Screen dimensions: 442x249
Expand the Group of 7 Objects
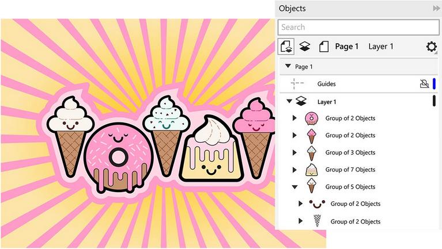click(x=294, y=170)
